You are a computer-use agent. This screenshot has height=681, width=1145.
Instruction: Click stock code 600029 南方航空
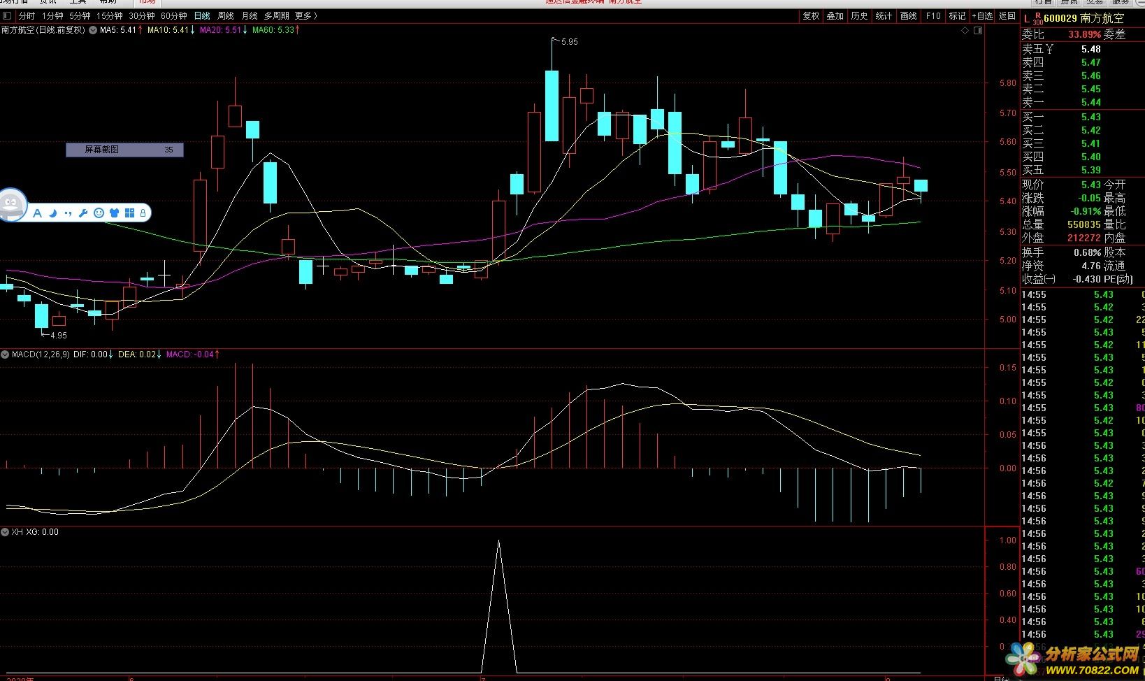(1084, 18)
